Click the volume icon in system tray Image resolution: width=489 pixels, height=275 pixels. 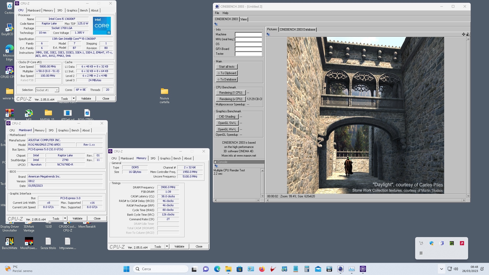click(456, 269)
